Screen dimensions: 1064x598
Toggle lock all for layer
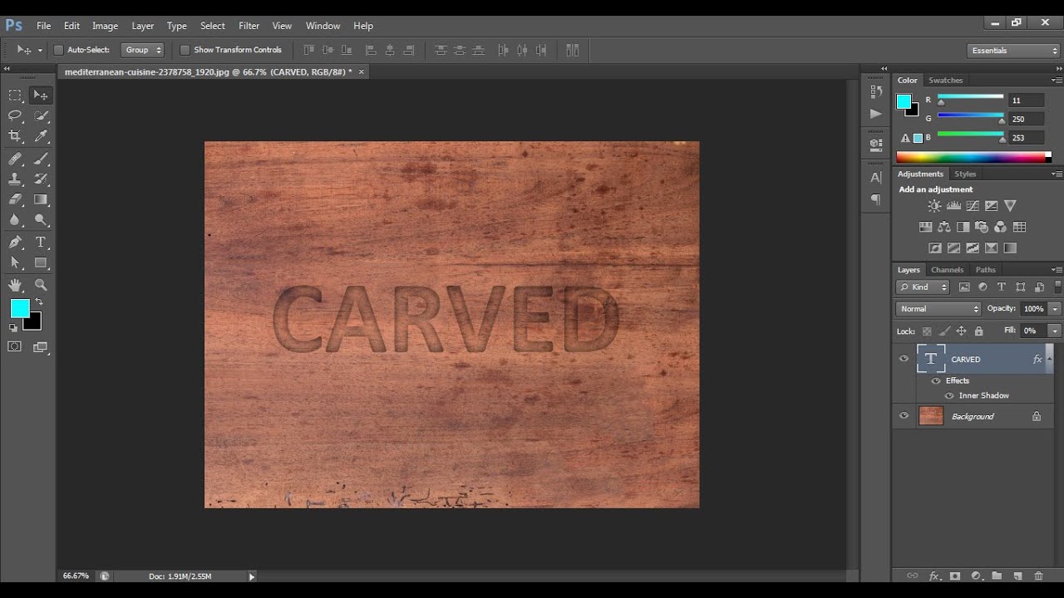coord(978,331)
